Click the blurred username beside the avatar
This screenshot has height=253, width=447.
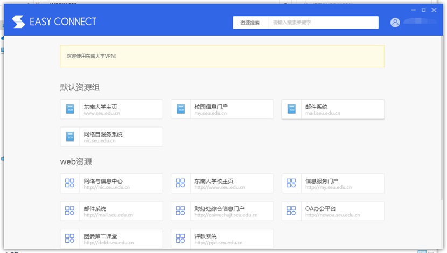click(420, 21)
